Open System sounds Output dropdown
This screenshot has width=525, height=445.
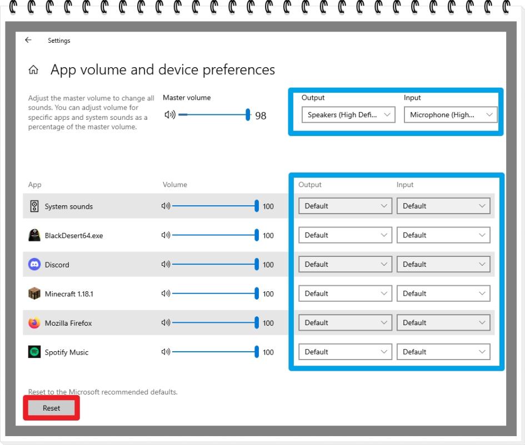tap(345, 206)
